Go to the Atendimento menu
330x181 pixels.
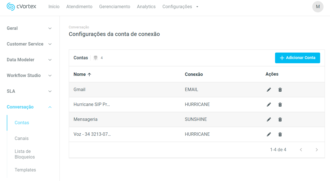tap(79, 7)
